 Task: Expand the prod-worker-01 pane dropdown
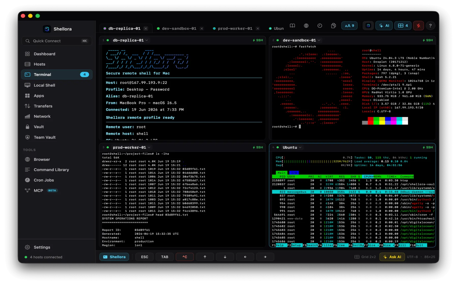pos(149,147)
